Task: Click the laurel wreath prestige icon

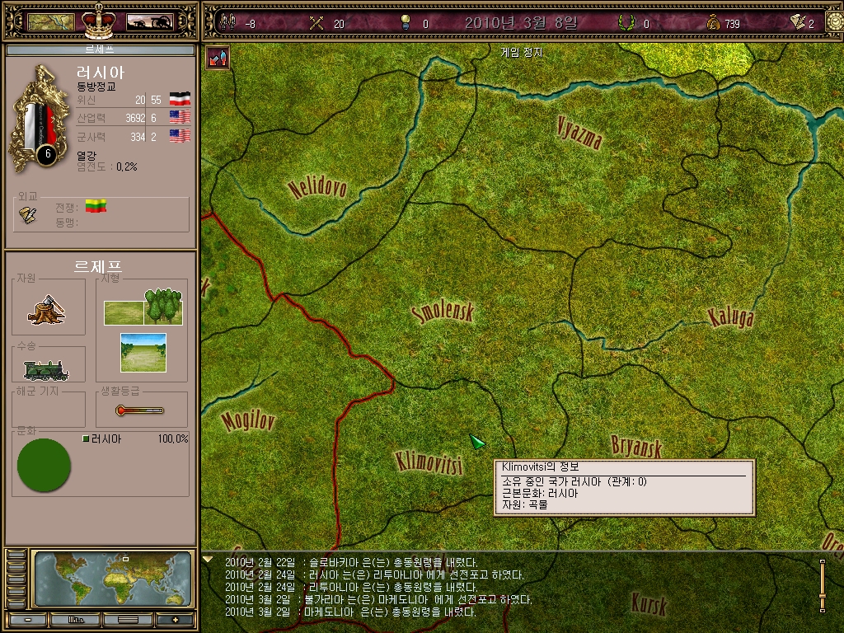Action: click(626, 22)
